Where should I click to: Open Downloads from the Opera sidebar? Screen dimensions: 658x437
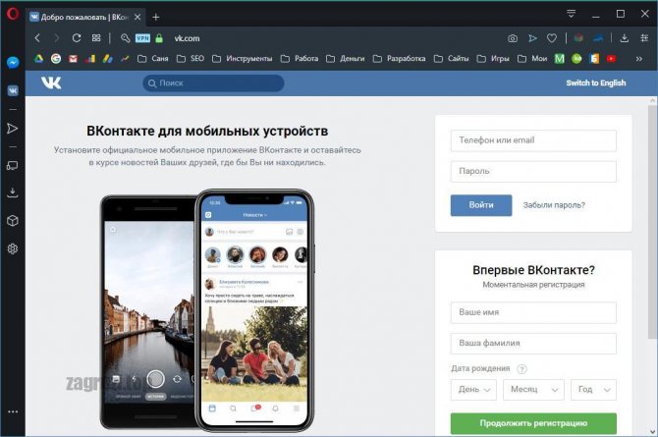tap(13, 192)
